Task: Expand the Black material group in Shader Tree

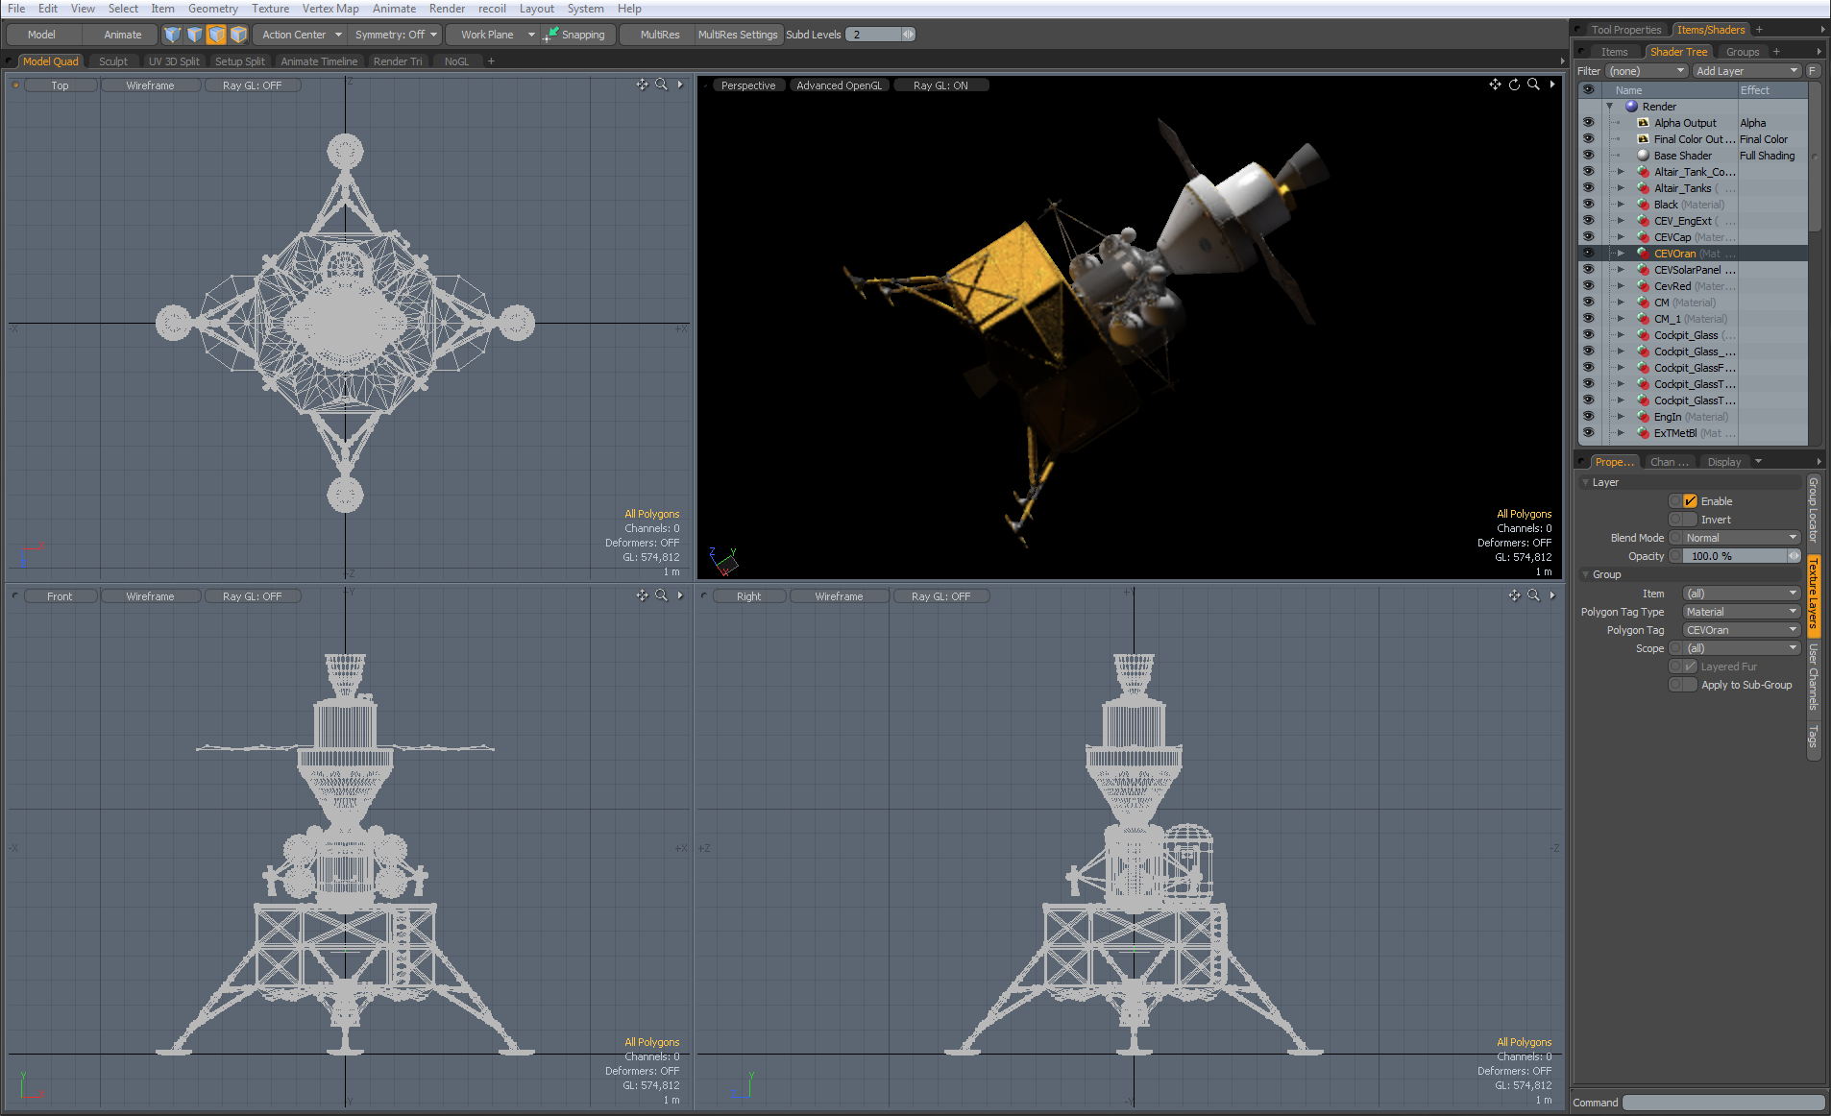Action: pyautogui.click(x=1621, y=205)
